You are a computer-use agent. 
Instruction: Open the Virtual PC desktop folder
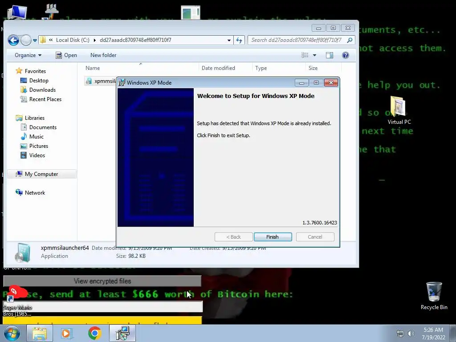tap(399, 110)
